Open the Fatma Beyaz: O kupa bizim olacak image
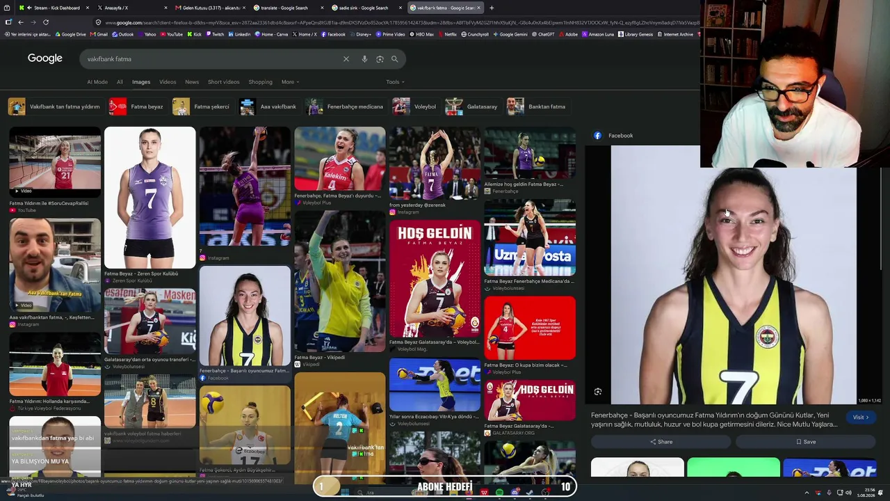 pyautogui.click(x=530, y=328)
